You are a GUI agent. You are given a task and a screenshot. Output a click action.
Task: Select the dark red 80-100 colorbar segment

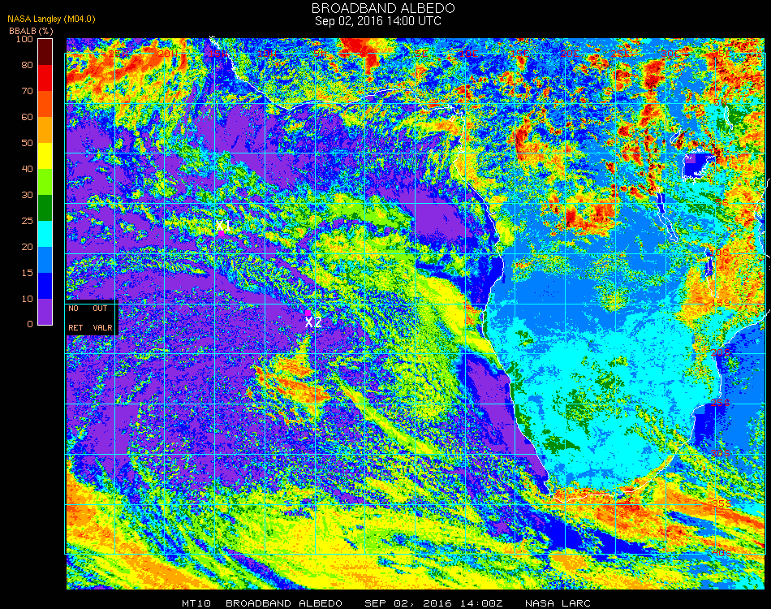coord(45,52)
